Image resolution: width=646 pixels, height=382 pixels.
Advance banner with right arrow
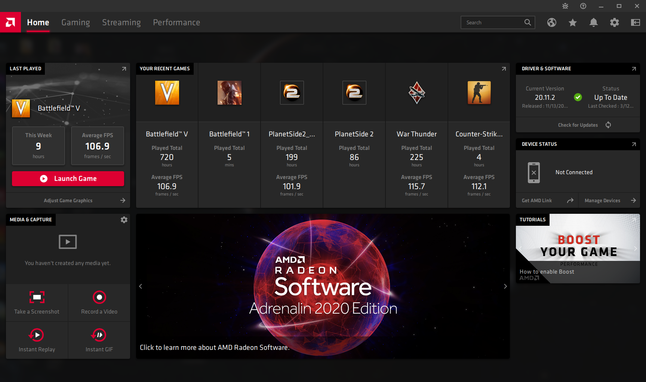(x=505, y=286)
